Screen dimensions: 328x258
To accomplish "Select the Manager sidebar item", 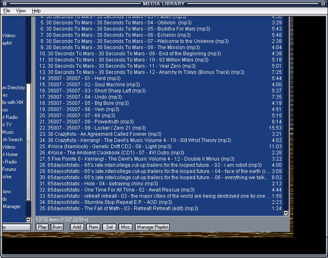I will 12,206.
